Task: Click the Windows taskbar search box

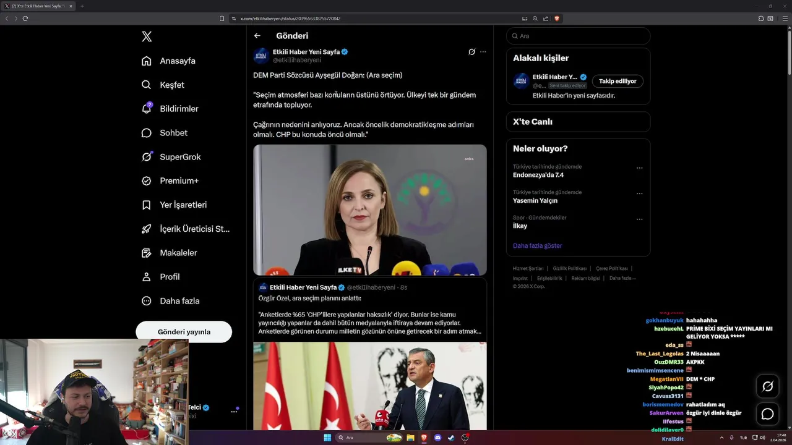Action: coord(369,438)
